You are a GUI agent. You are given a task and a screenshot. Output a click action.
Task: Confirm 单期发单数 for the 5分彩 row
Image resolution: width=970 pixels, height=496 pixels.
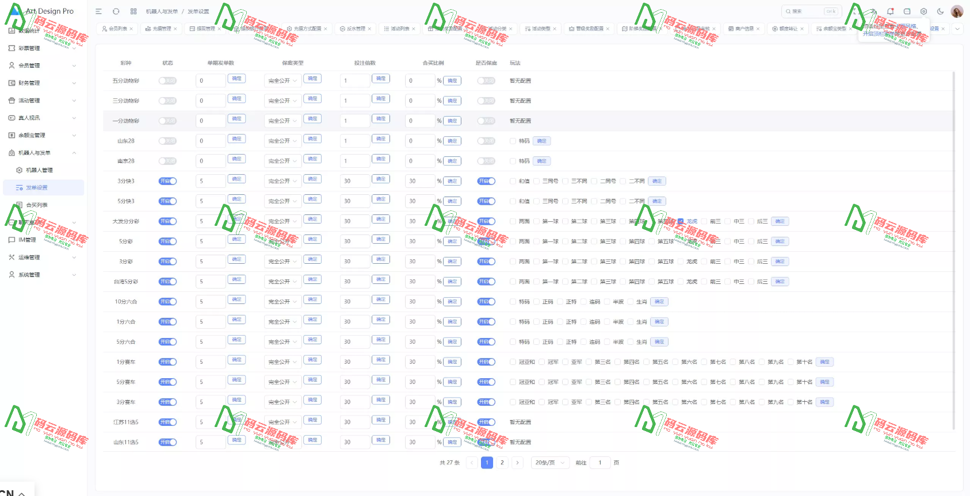236,240
